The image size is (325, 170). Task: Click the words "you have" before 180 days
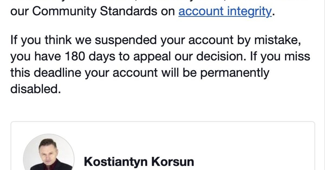(x=35, y=57)
